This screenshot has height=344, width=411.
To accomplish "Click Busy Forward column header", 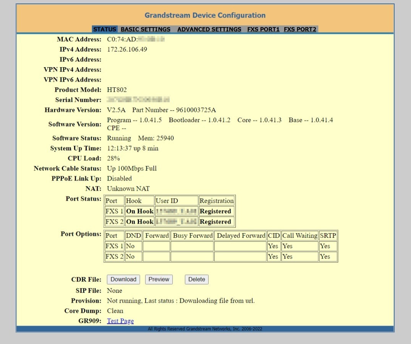I will pyautogui.click(x=193, y=236).
